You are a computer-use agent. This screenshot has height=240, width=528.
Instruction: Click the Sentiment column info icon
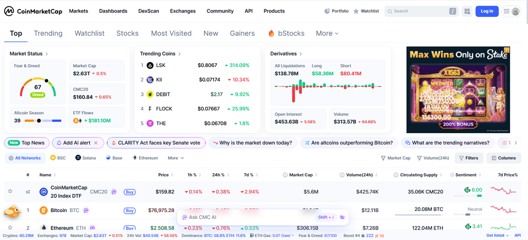click(452, 175)
